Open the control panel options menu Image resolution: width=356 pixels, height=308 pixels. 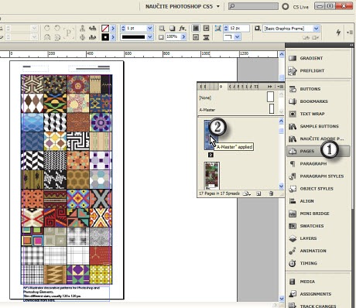click(350, 33)
